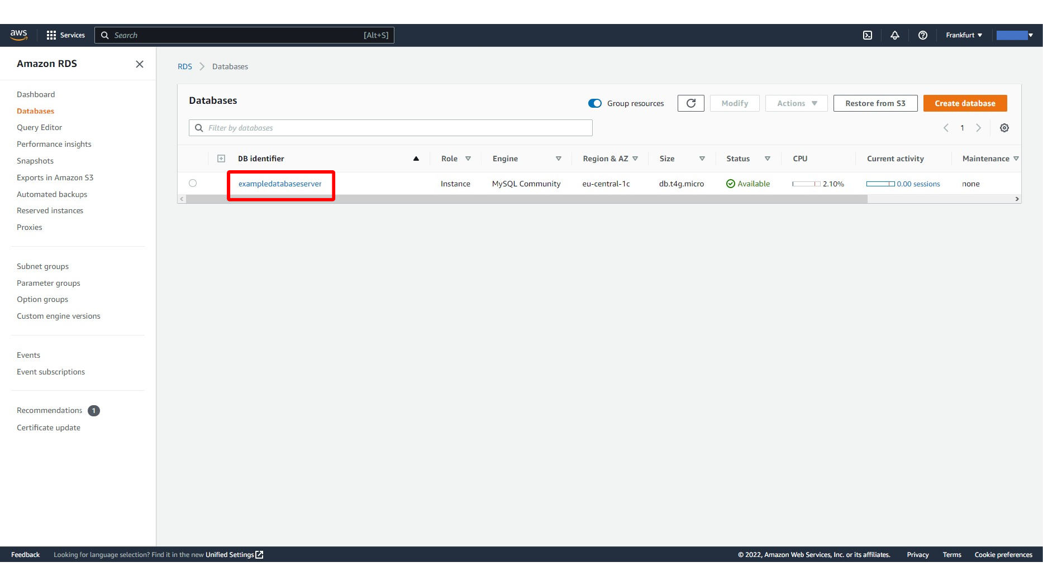Open Option groups page

click(x=42, y=299)
